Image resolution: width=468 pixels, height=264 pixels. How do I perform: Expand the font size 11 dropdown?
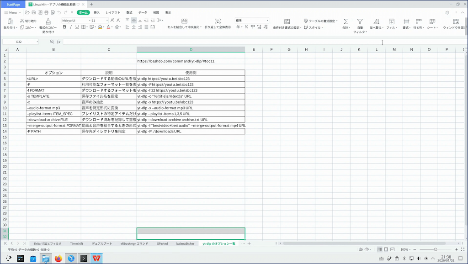pyautogui.click(x=106, y=21)
